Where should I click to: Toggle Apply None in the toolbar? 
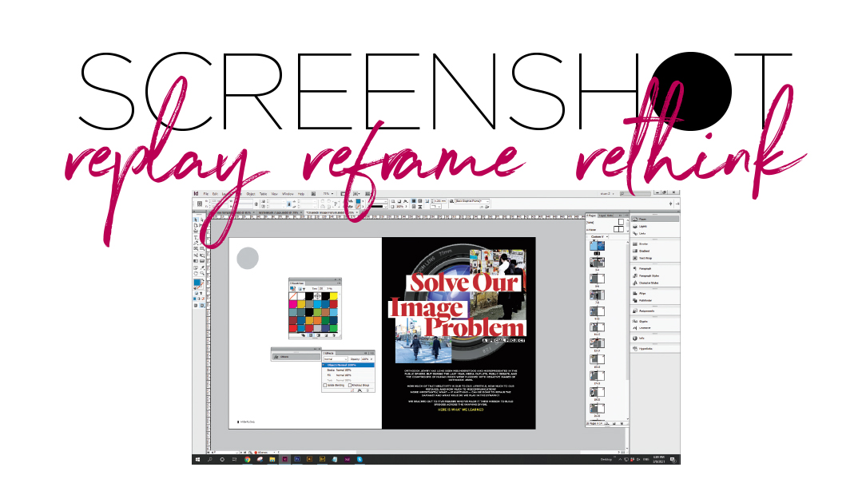[x=203, y=299]
